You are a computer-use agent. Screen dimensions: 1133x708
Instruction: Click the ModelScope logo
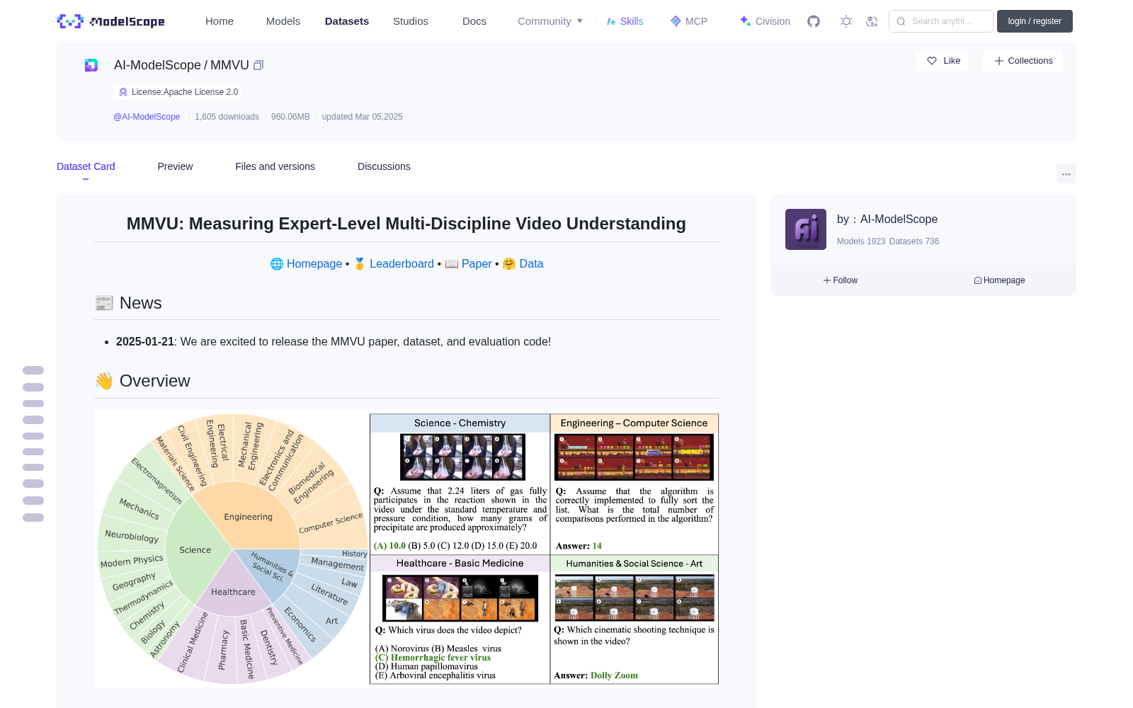point(111,21)
